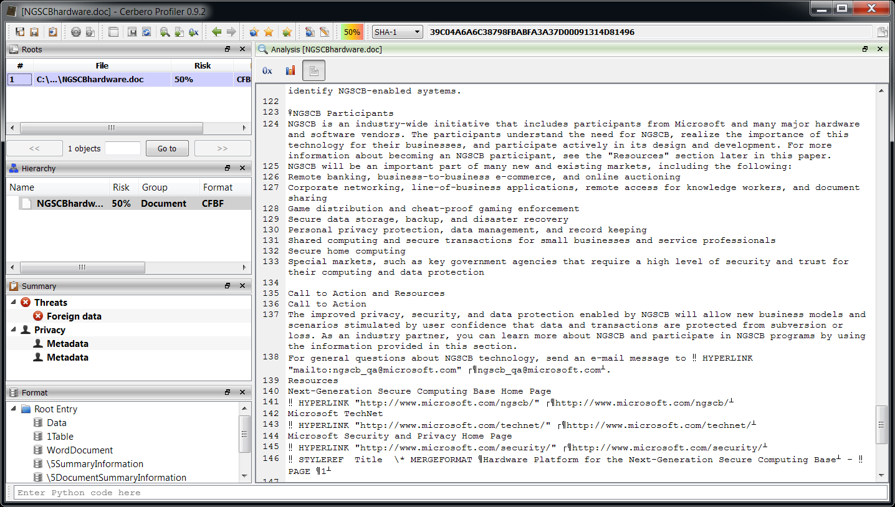The image size is (895, 507).
Task: Select the second Metadata privacy item
Action: tap(67, 357)
